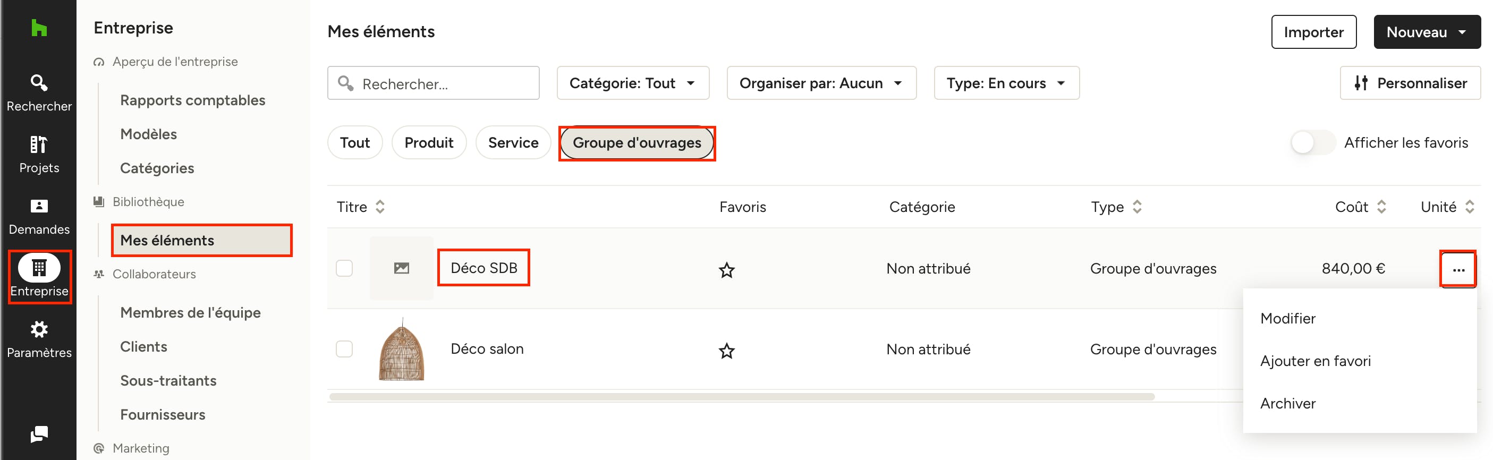1493x460 pixels.
Task: Open Organiser par: Aucun dropdown
Action: pyautogui.click(x=821, y=83)
